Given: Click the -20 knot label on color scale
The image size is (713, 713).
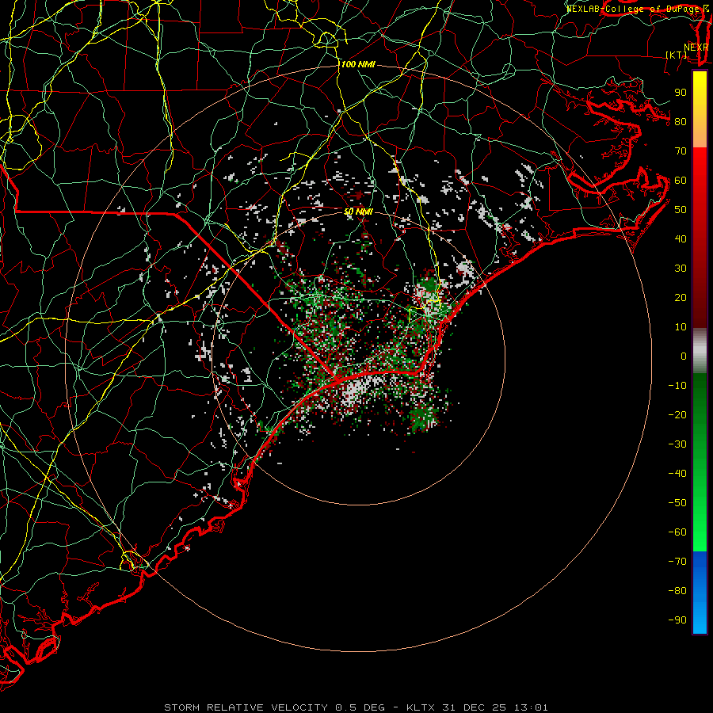Looking at the screenshot, I should point(677,414).
